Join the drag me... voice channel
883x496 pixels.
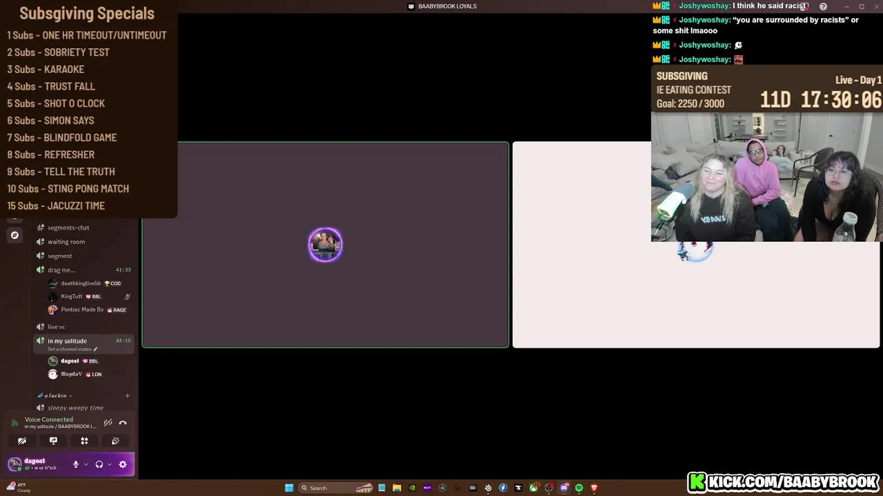click(x=61, y=270)
